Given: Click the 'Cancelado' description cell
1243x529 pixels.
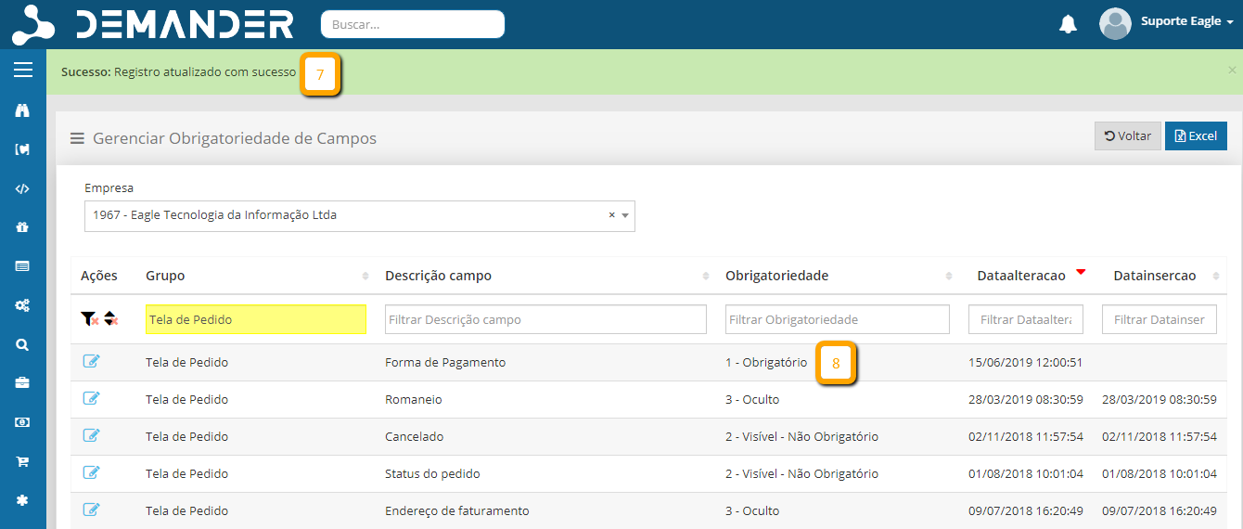Looking at the screenshot, I should tap(415, 437).
